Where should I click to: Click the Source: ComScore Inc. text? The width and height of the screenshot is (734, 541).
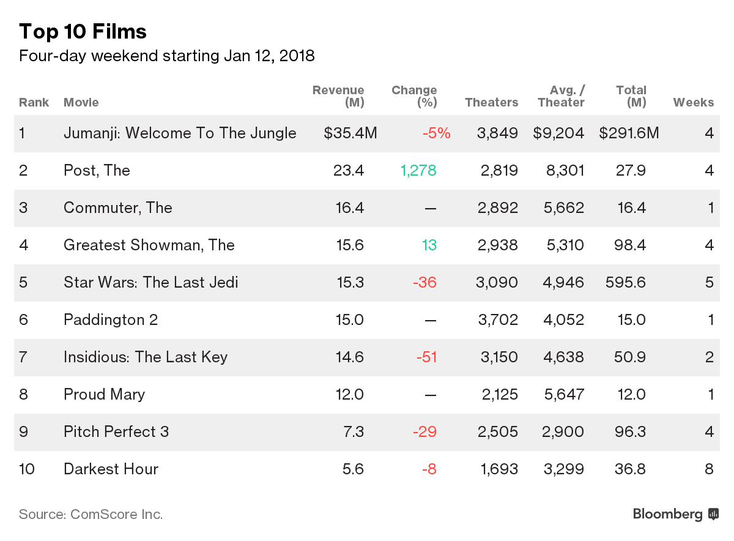click(91, 514)
